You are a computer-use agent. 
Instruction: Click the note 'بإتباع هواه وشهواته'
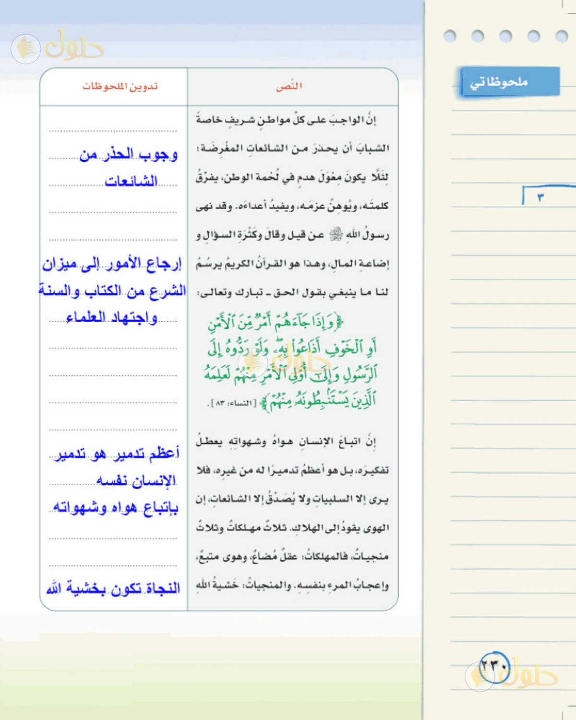click(x=115, y=507)
